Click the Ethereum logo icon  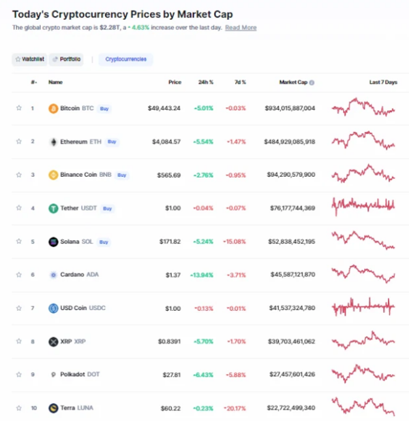[54, 141]
